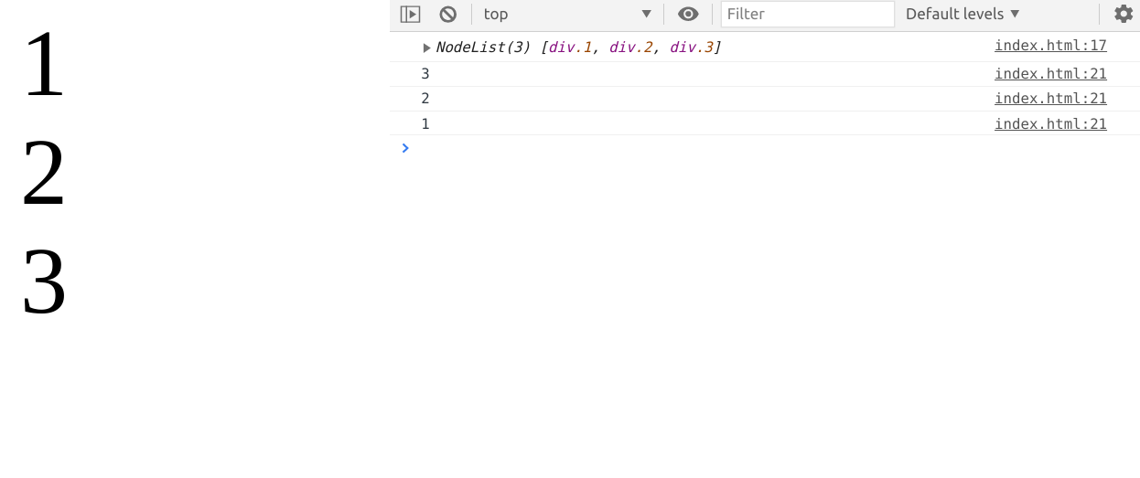Viewport: 1140px width, 478px height.
Task: Open the index.html:17 source link
Action: pos(1050,45)
